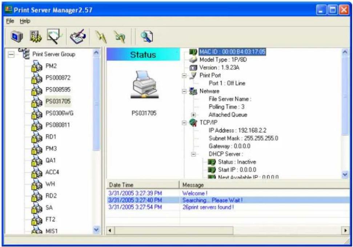Click the server tree scroll down arrow
Viewport: 353px width, 247px height.
96,230
